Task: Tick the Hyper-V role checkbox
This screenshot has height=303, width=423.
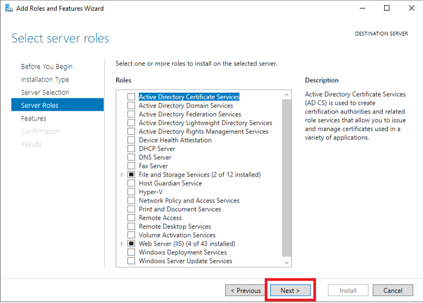Action: pyautogui.click(x=131, y=192)
